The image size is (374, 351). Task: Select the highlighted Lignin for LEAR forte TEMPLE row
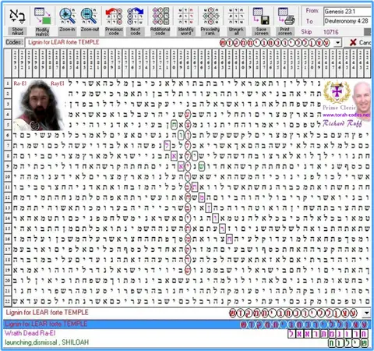(x=186, y=324)
